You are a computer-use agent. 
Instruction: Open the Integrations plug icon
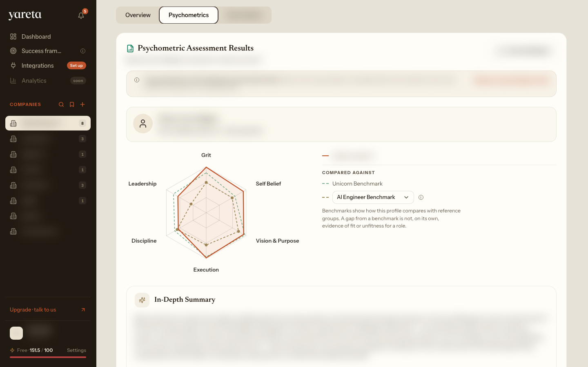tap(13, 66)
